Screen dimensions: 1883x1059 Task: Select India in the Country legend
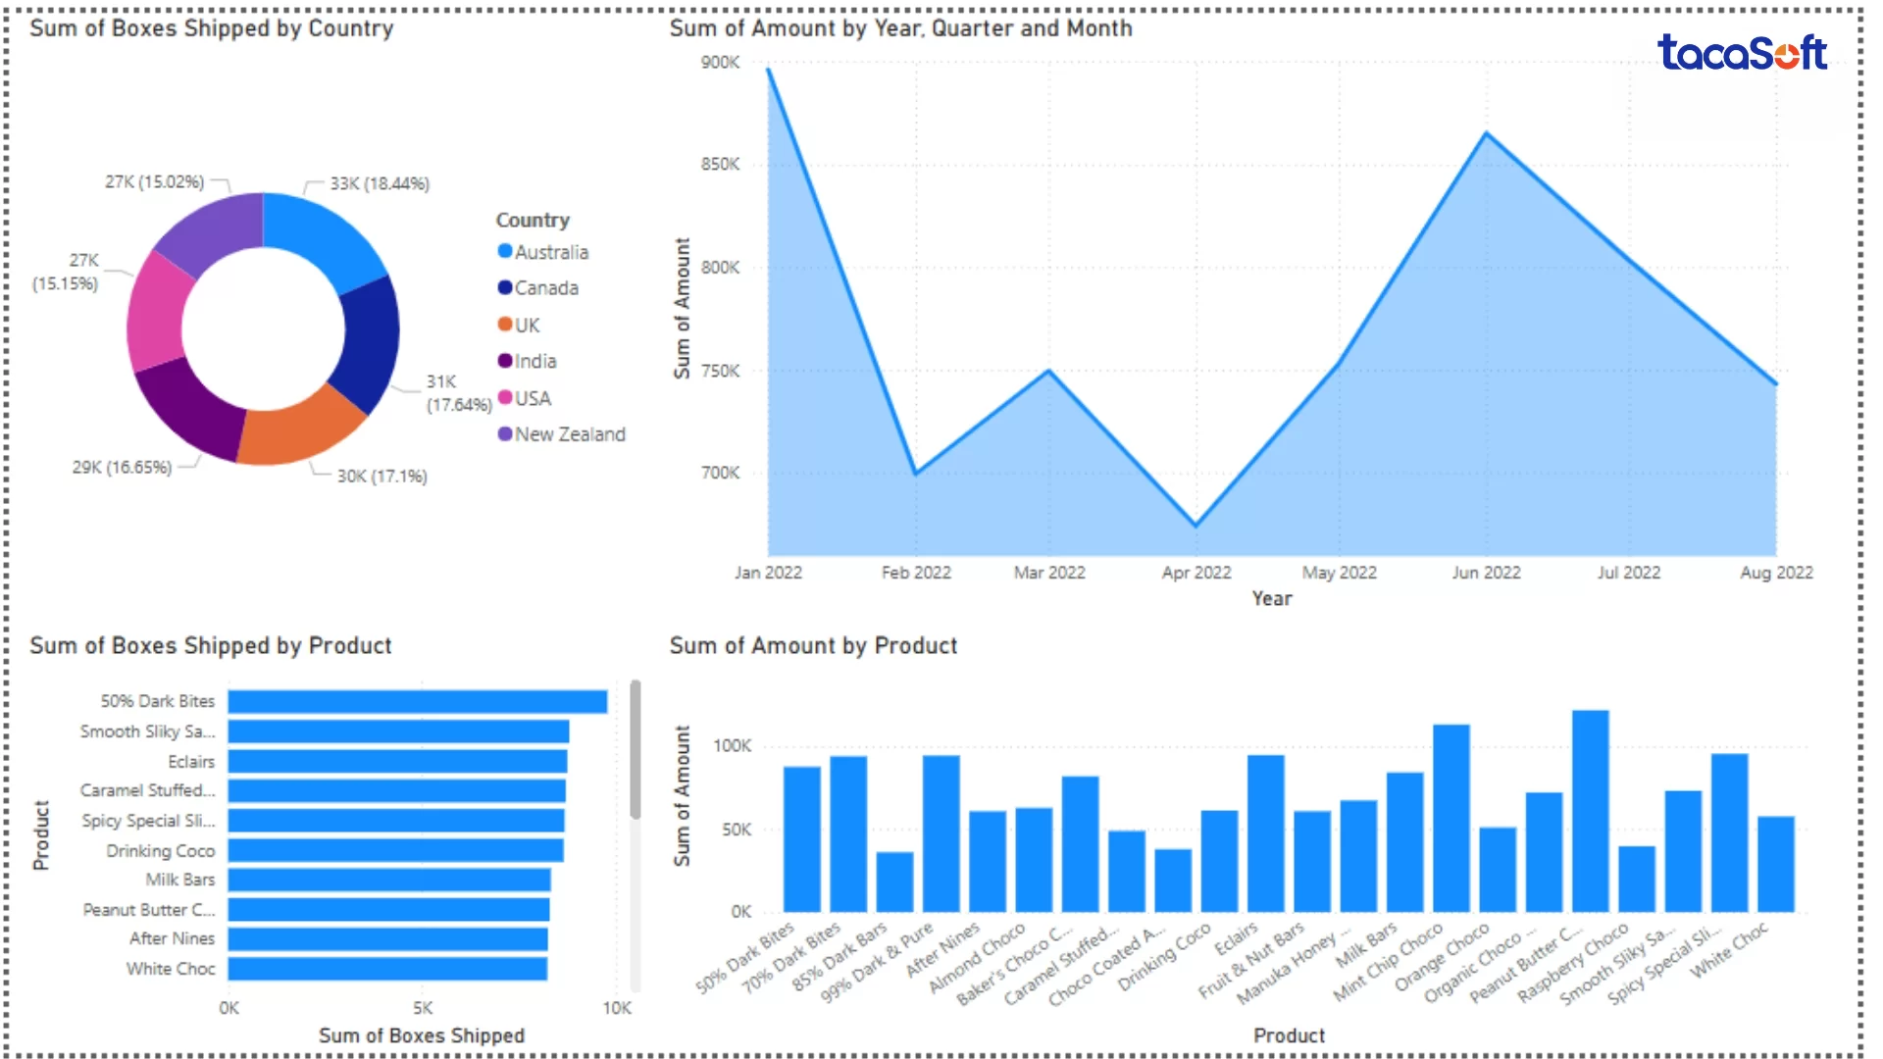click(528, 361)
